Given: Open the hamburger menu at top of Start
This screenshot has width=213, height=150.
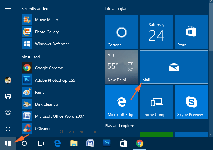Looking at the screenshot, I should click(8, 9).
